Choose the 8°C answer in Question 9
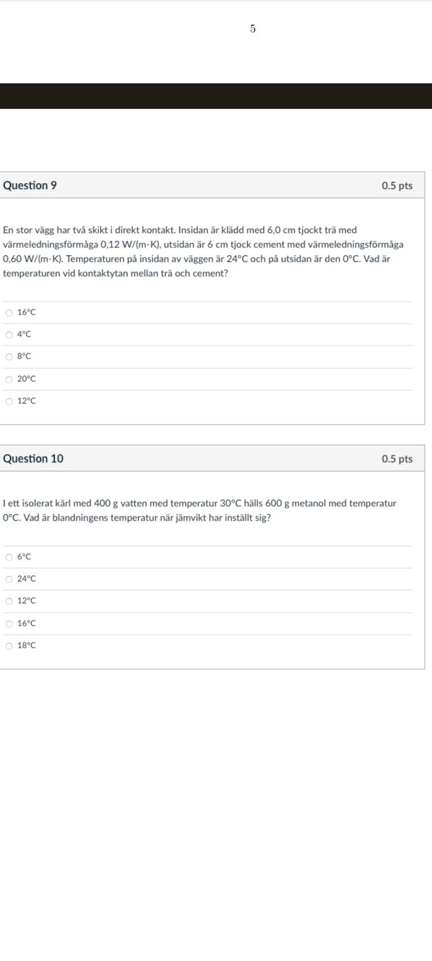The width and height of the screenshot is (432, 961). click(x=9, y=357)
